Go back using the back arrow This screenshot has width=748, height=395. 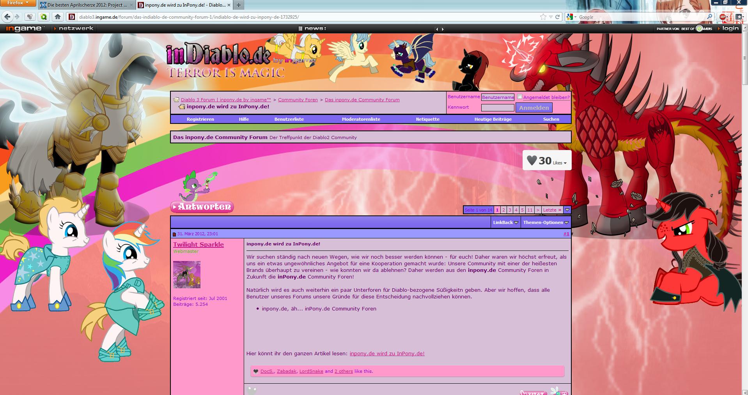coord(7,17)
